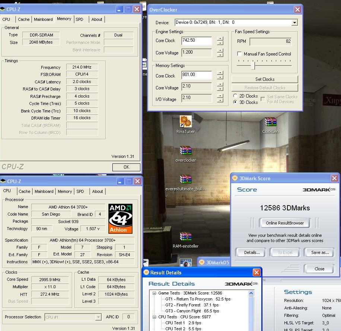Open the Device dropdown in OverClocker
This screenshot has width=341, height=331.
(x=294, y=22)
